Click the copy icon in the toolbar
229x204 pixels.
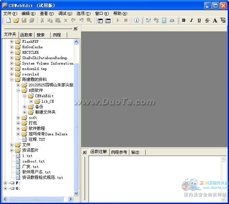(x=50, y=21)
